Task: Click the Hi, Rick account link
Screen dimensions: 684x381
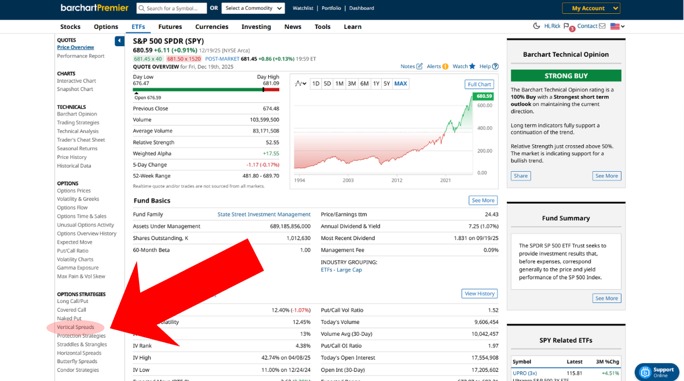Action: tap(553, 26)
